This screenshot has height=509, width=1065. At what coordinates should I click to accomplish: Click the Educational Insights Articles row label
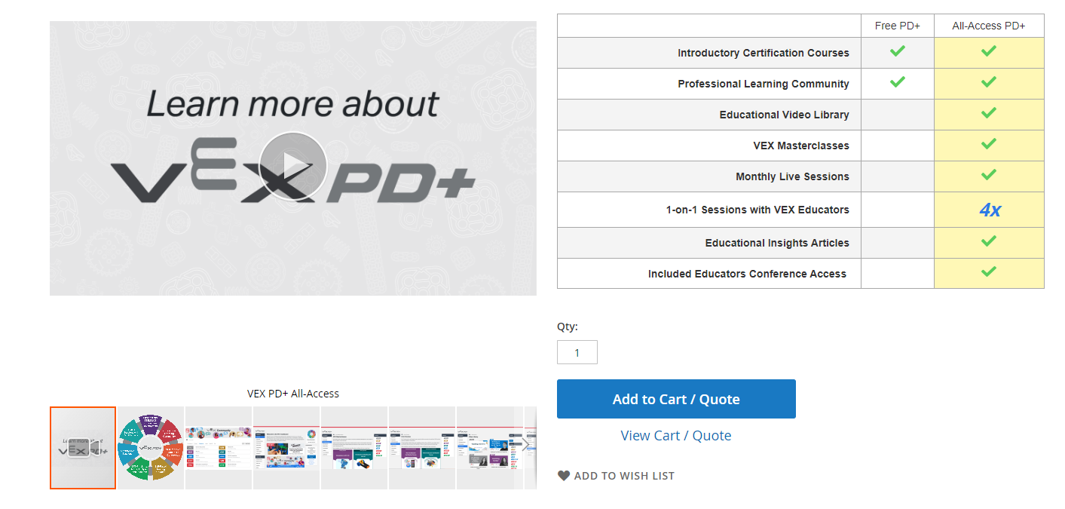pyautogui.click(x=777, y=243)
